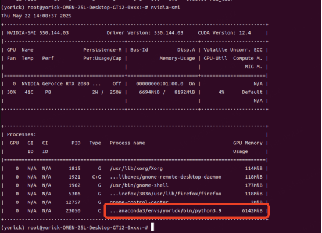Click used memory value 6694MiB
This screenshot has height=233, width=322.
(149, 92)
